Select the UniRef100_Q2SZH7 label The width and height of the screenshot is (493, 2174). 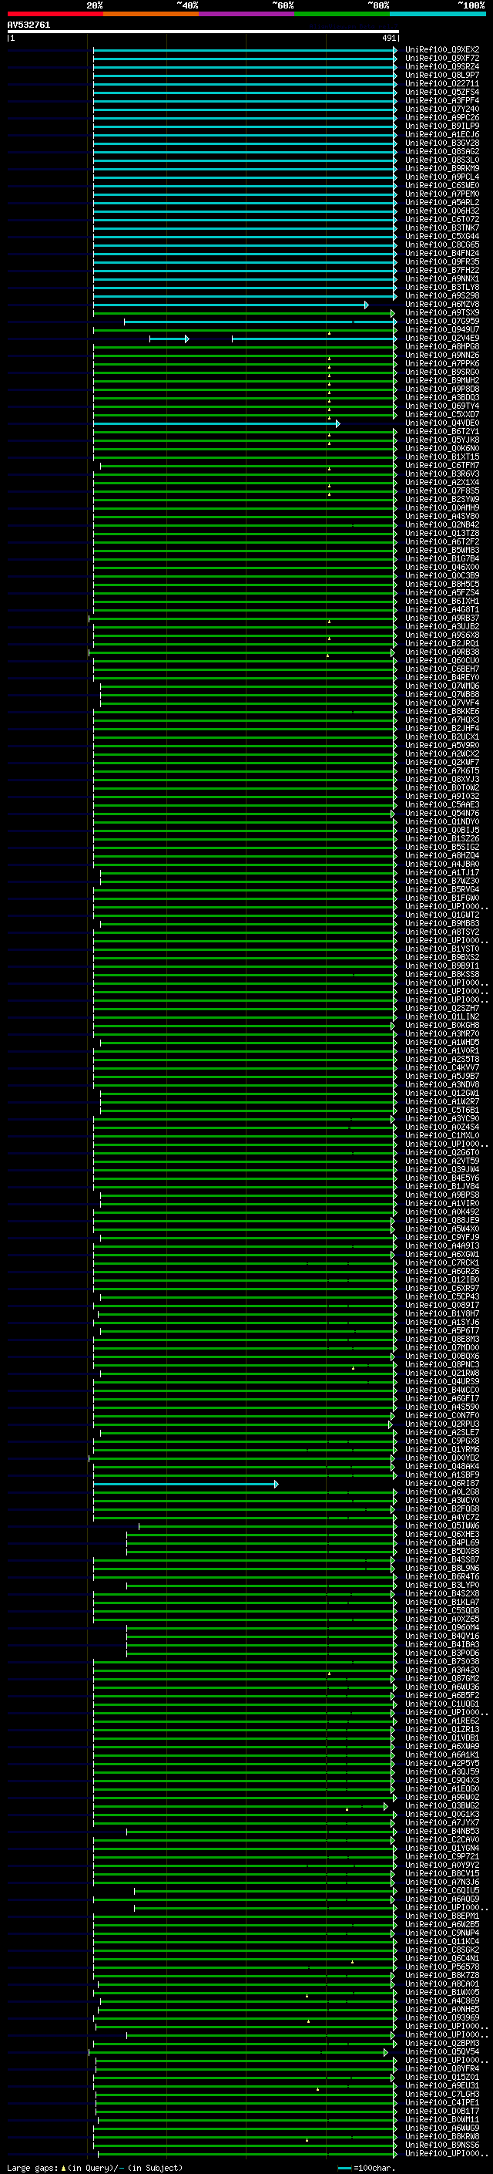tap(441, 1008)
